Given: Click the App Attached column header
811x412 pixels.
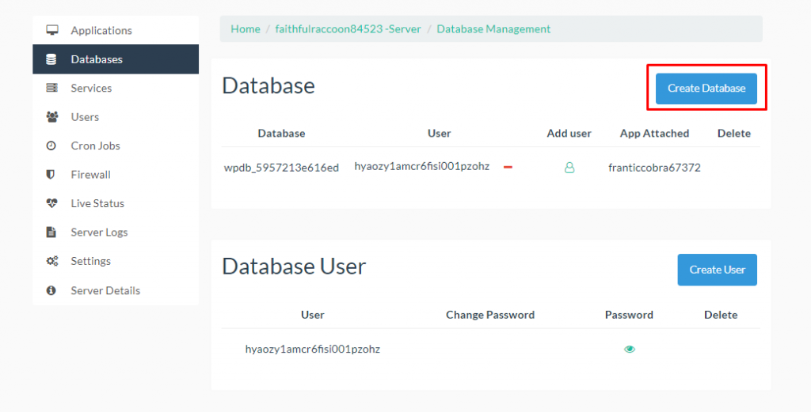Looking at the screenshot, I should click(x=654, y=133).
